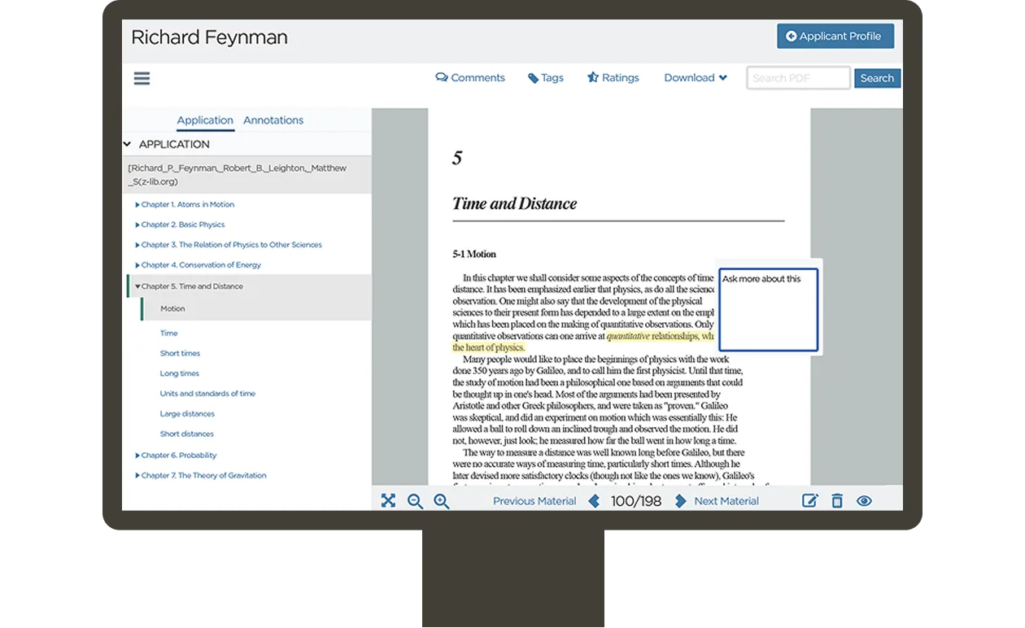The height and width of the screenshot is (628, 1025).
Task: Click the Search PDF input field
Action: [x=799, y=78]
